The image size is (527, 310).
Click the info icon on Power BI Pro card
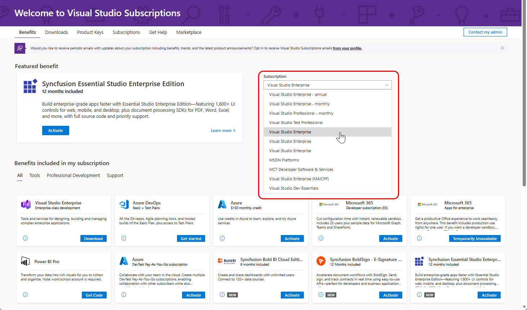pyautogui.click(x=25, y=295)
